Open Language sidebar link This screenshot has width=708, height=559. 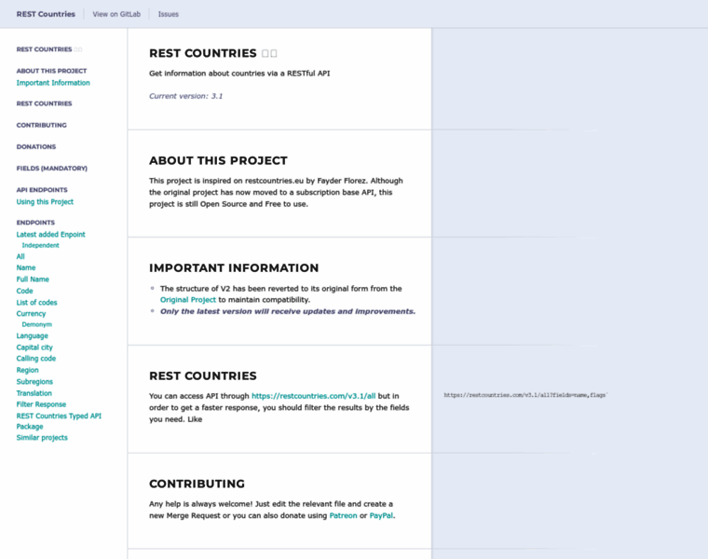(32, 336)
